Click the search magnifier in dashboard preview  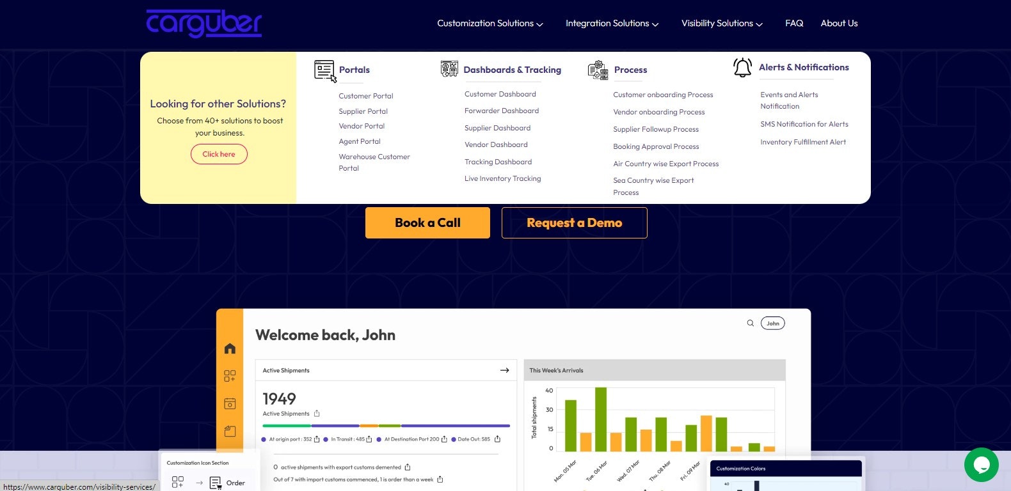751,323
